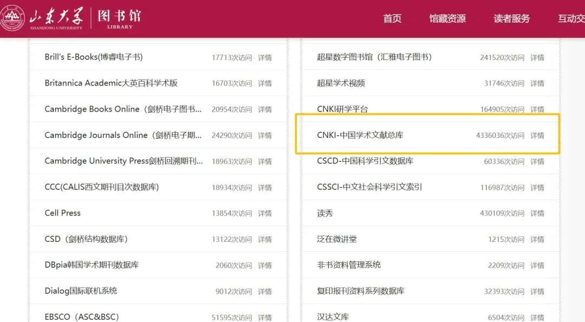View 详情 for Britannica Academic
This screenshot has height=322, width=585.
(265, 83)
